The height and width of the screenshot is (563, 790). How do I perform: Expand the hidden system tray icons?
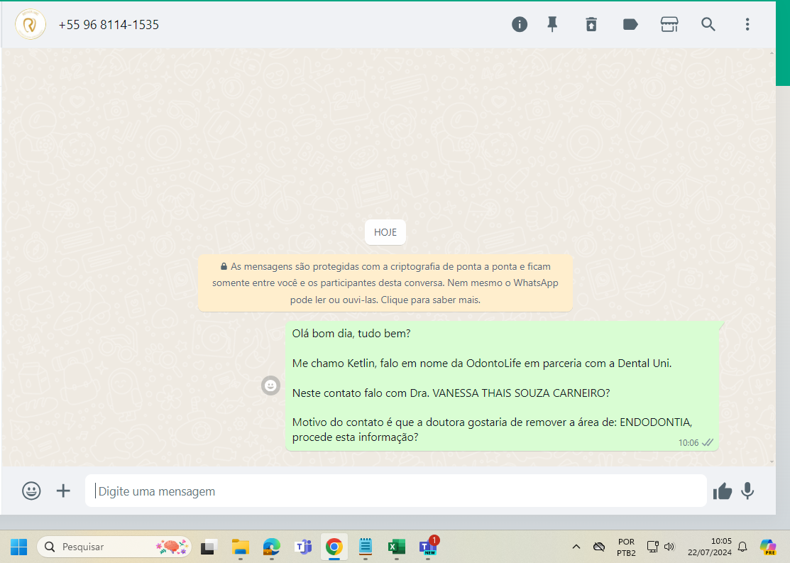point(576,547)
